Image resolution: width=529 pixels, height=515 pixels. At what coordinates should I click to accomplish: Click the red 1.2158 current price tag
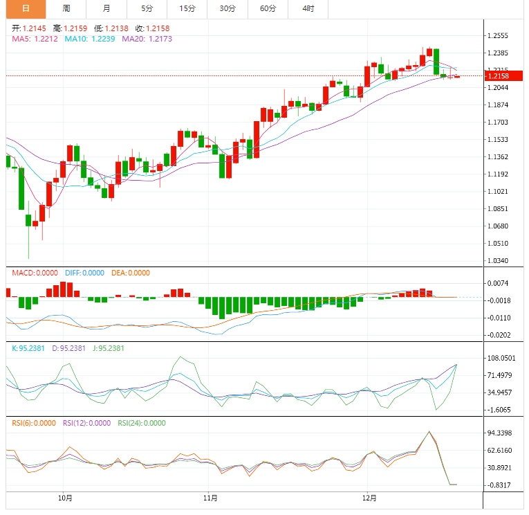click(x=498, y=76)
